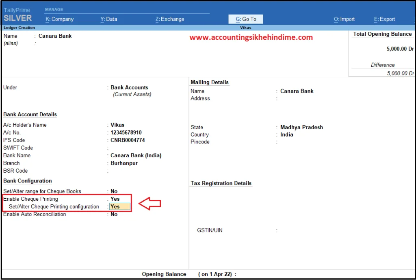Image resolution: width=416 pixels, height=280 pixels.
Task: Open the O: Import menu
Action: (344, 19)
